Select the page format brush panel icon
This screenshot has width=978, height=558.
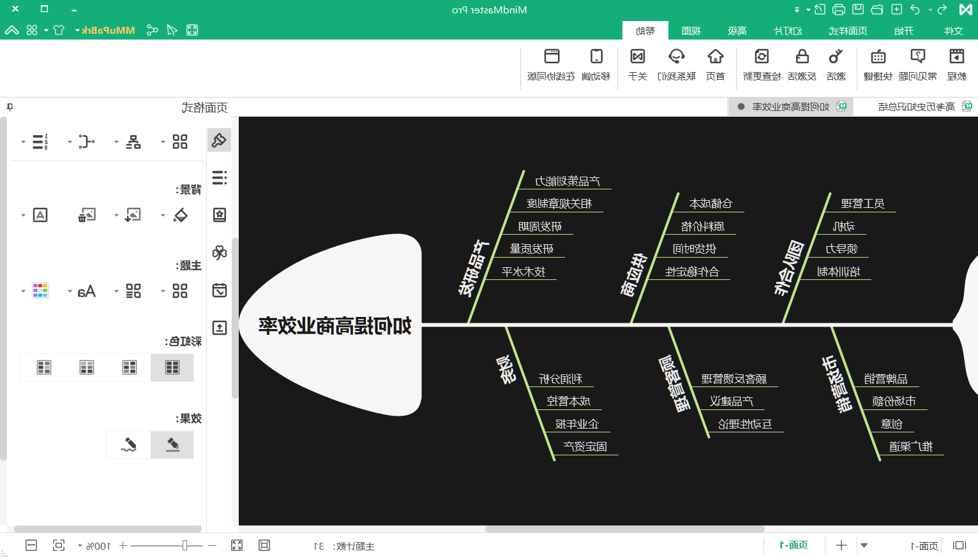click(219, 140)
